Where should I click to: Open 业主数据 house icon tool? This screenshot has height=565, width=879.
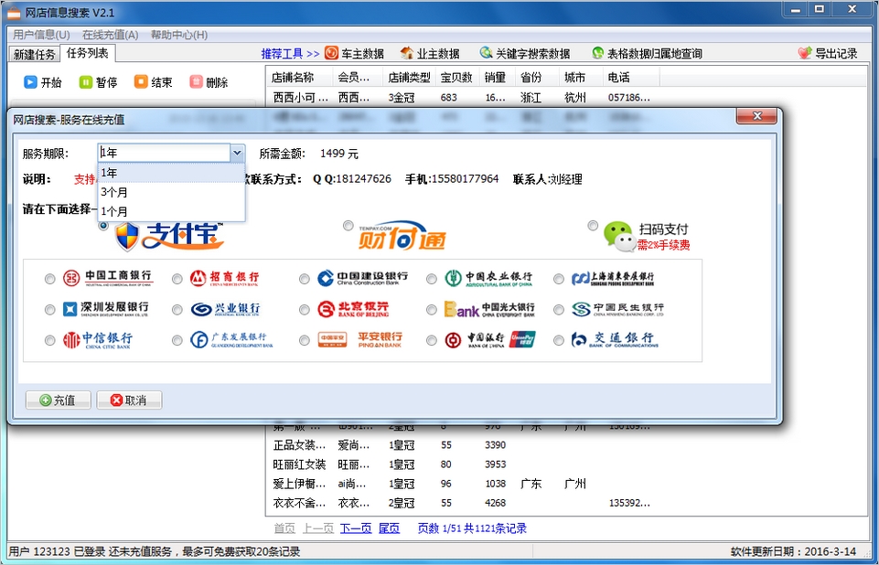[430, 53]
